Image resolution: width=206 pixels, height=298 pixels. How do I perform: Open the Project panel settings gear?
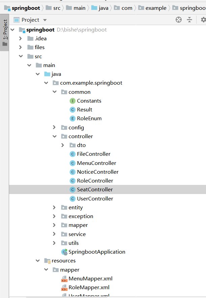(x=203, y=20)
